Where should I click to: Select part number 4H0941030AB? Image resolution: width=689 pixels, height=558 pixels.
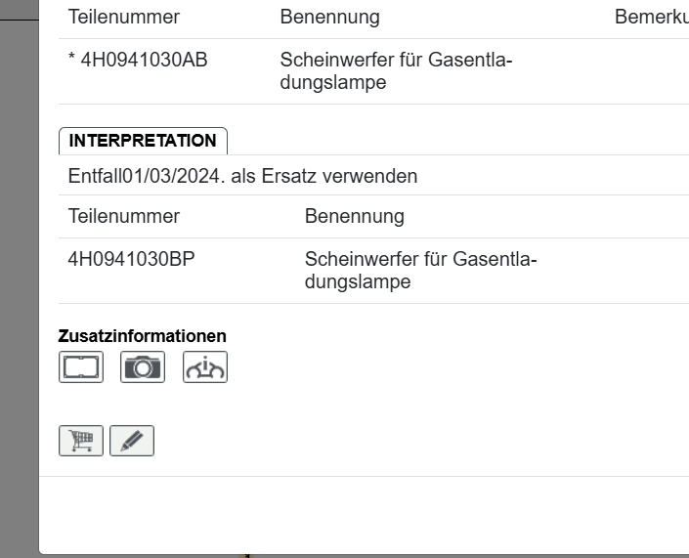[143, 61]
